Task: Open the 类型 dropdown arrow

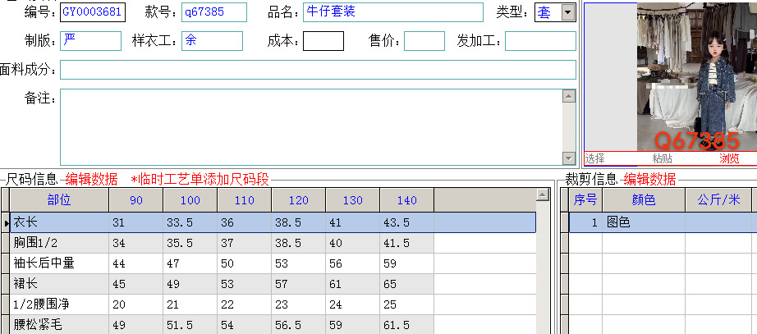Action: pyautogui.click(x=568, y=12)
